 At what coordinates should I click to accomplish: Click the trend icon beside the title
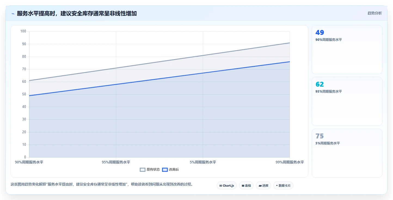point(13,14)
